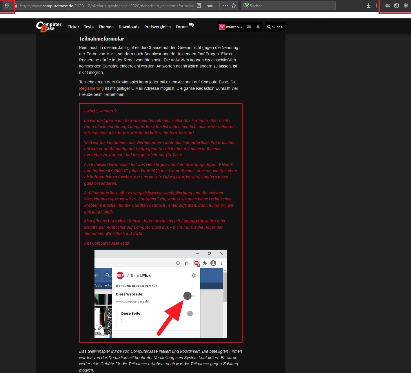
Task: Open messages via the envelope icon
Action: pyautogui.click(x=249, y=27)
